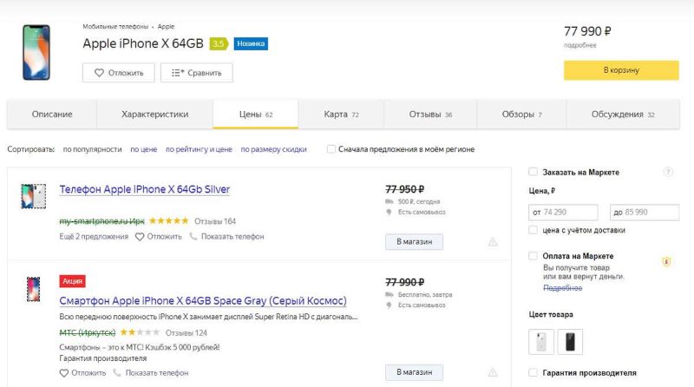Click the two-star rating of МТС

coord(140,332)
